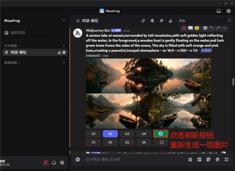The width and height of the screenshot is (235, 171).
Task: Click the Midjourney Bot username
Action: [x=98, y=30]
